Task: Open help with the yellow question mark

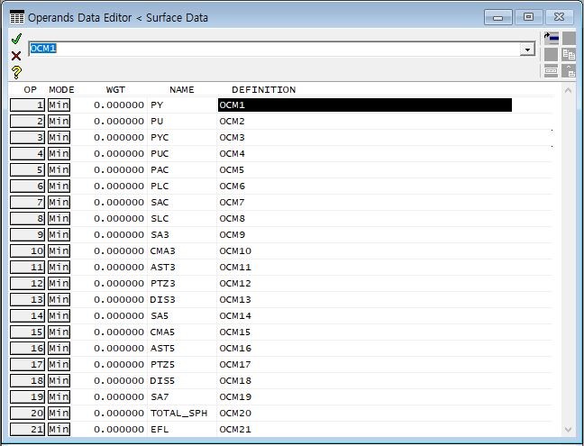Action: tap(16, 73)
